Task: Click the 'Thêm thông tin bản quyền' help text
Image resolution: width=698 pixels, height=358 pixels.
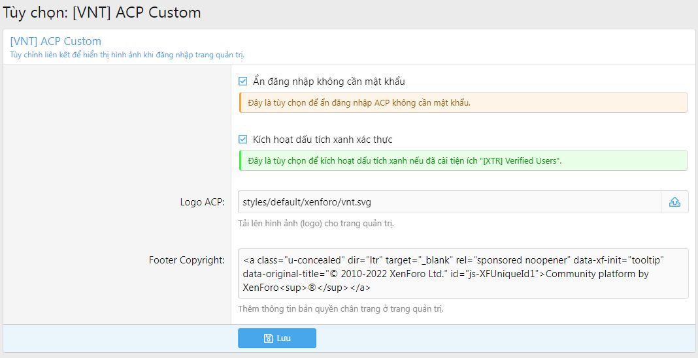Action: 343,308
